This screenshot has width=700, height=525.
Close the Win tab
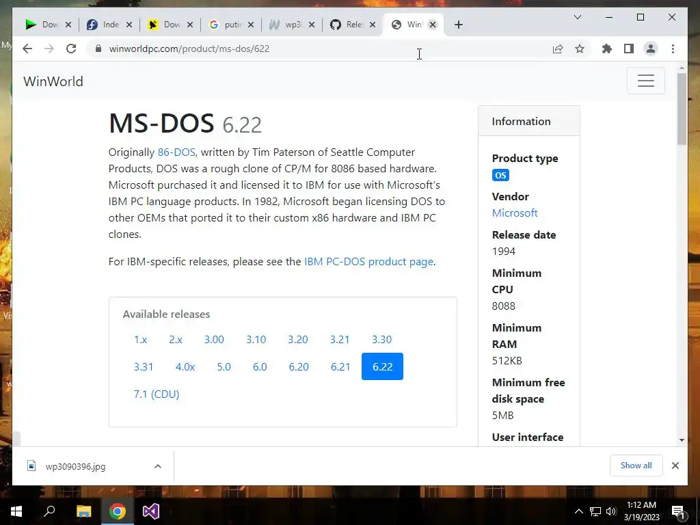tap(432, 25)
